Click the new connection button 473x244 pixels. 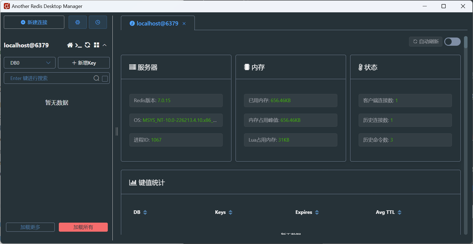[34, 22]
